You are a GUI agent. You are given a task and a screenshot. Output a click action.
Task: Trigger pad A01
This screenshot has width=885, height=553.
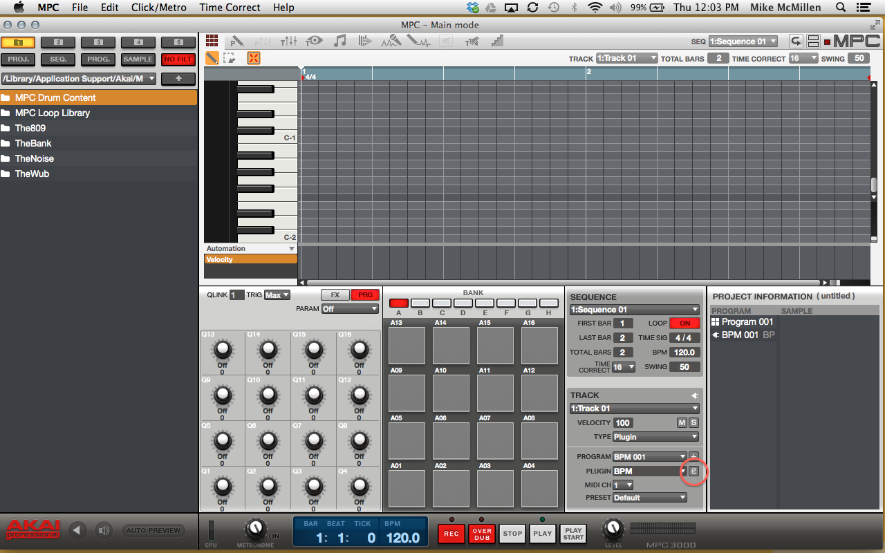point(407,489)
